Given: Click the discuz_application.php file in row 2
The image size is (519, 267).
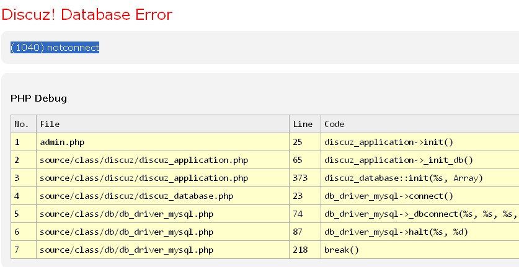Looking at the screenshot, I should tap(144, 160).
